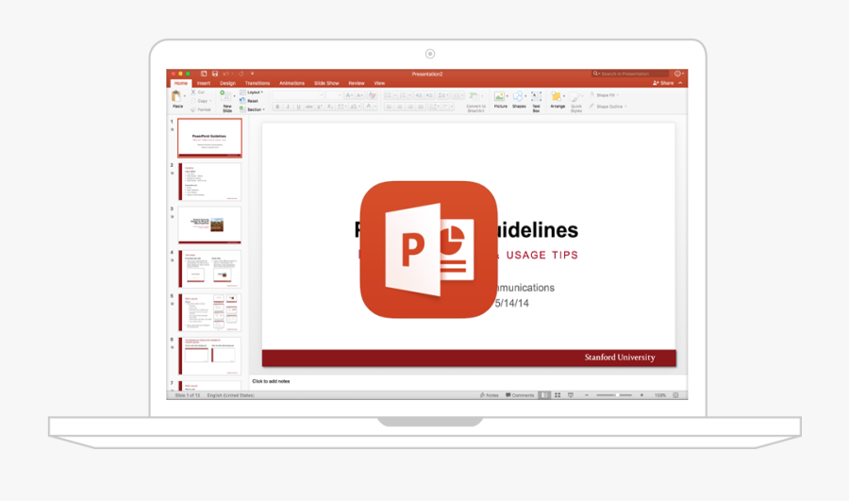
Task: Open the font name combo box
Action: click(x=299, y=95)
